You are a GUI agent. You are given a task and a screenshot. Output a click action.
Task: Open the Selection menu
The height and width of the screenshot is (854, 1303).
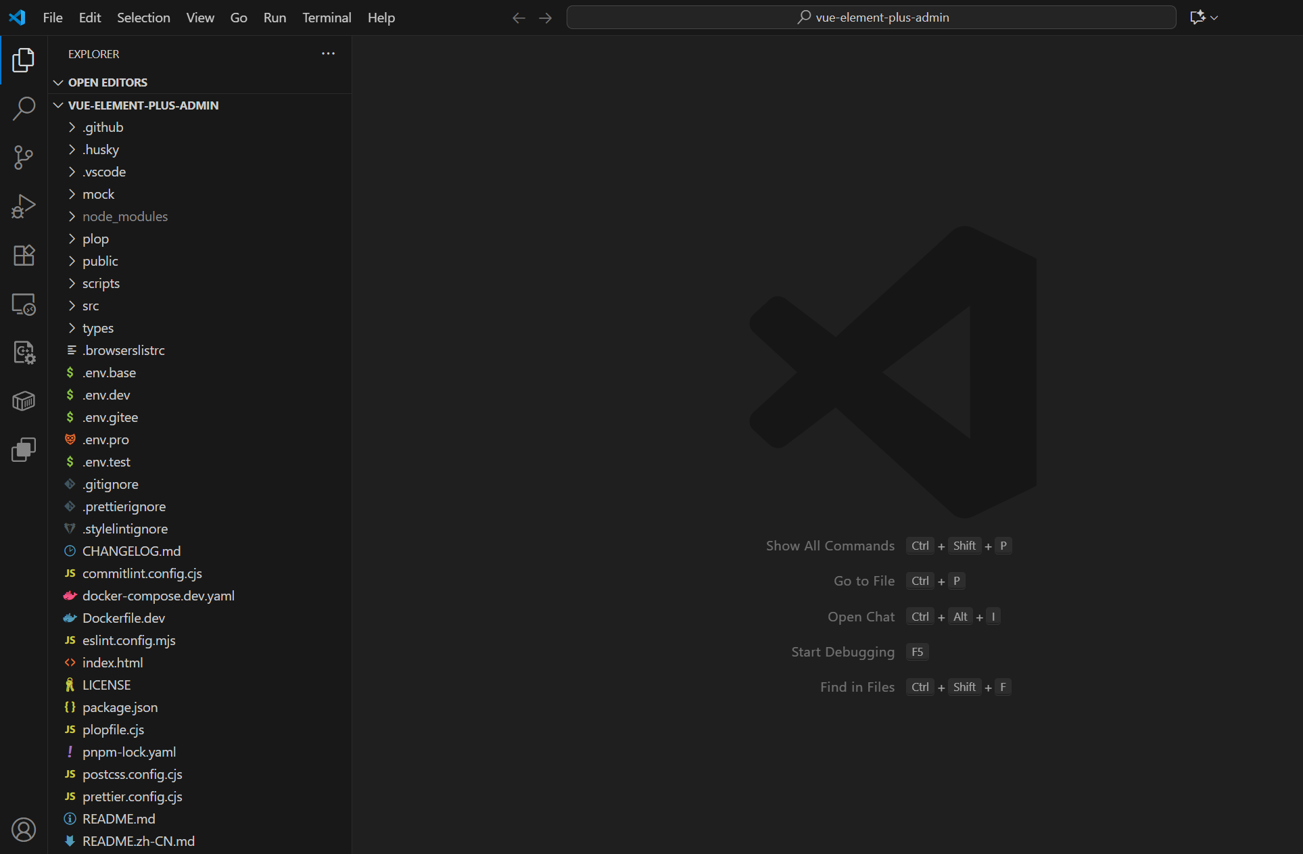click(x=143, y=18)
